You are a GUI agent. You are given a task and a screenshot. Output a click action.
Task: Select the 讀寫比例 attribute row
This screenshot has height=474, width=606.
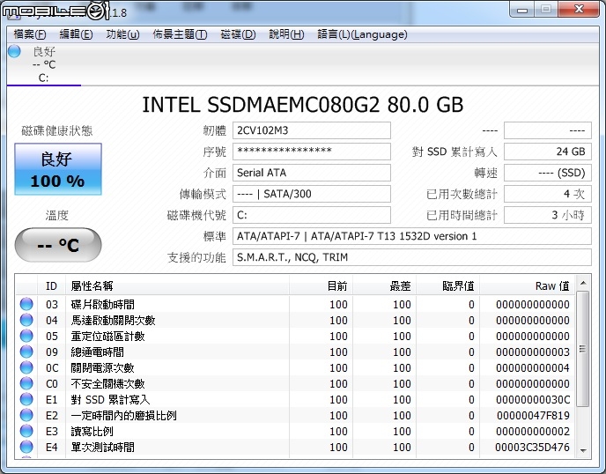[x=295, y=431]
